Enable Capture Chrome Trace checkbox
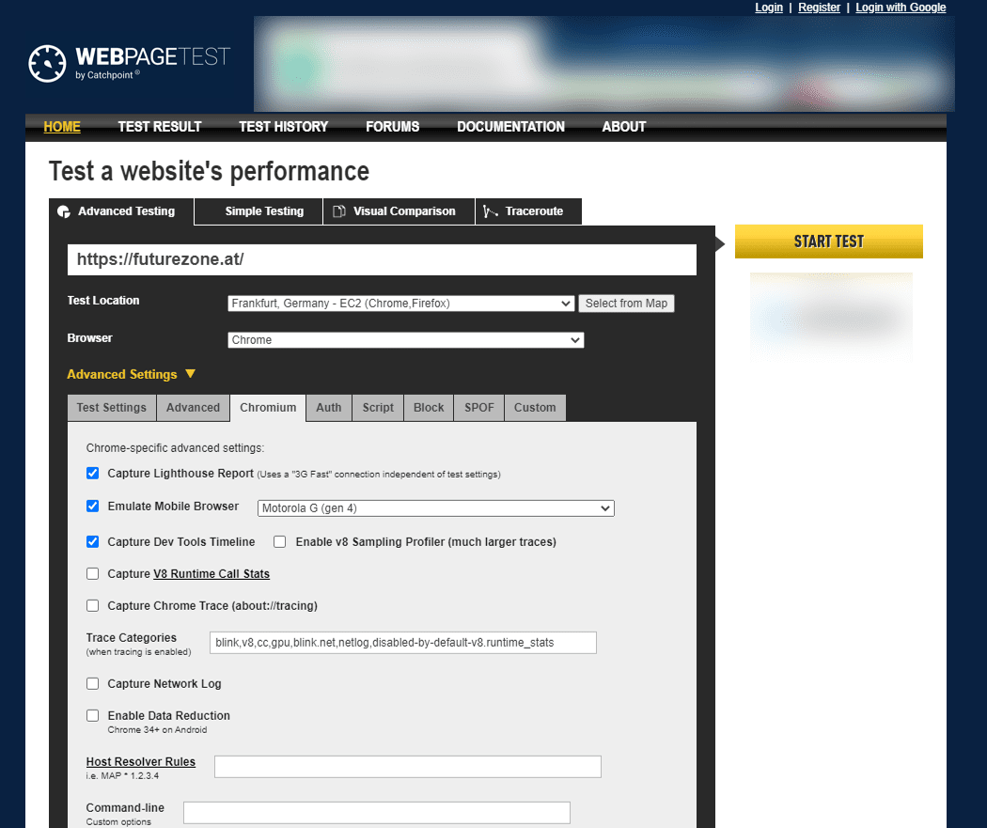The width and height of the screenshot is (987, 828). click(92, 606)
